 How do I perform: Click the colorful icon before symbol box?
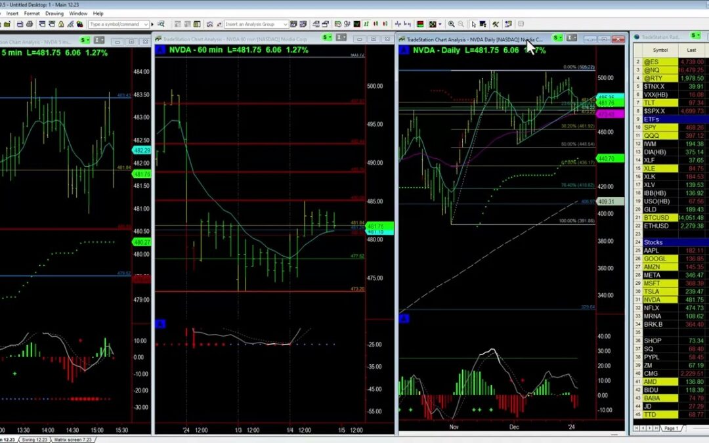click(79, 24)
